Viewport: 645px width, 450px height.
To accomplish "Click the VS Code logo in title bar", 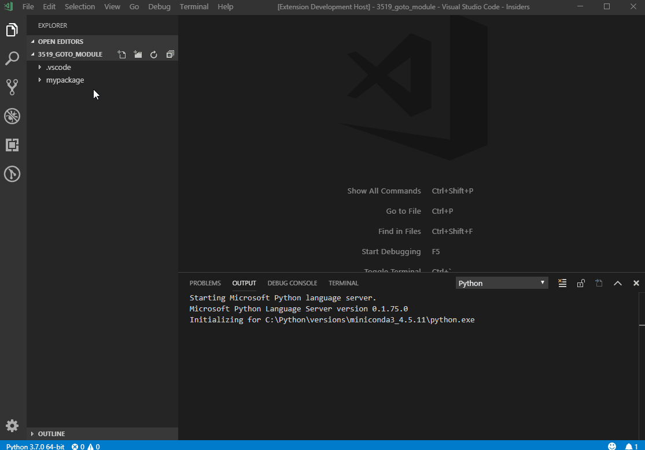I will tap(8, 6).
